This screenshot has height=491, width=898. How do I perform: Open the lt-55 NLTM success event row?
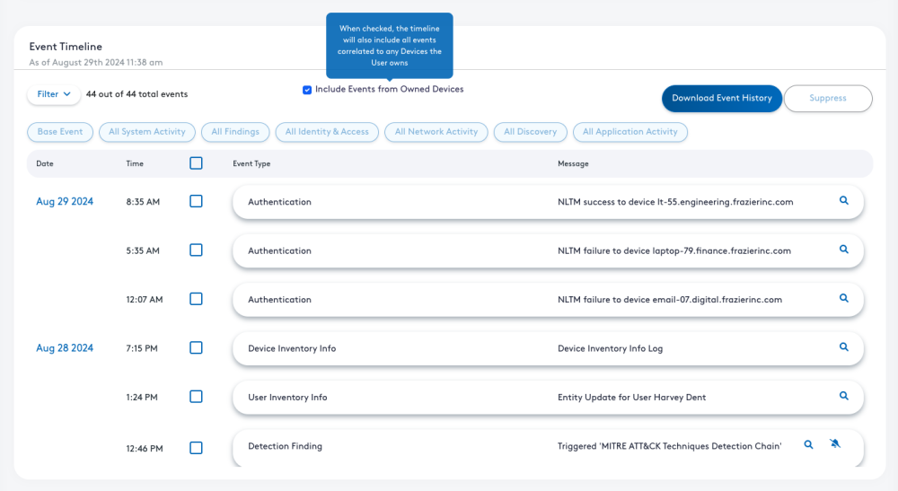pos(548,201)
